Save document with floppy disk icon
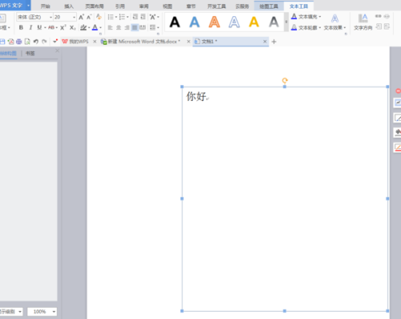 [x=2, y=42]
